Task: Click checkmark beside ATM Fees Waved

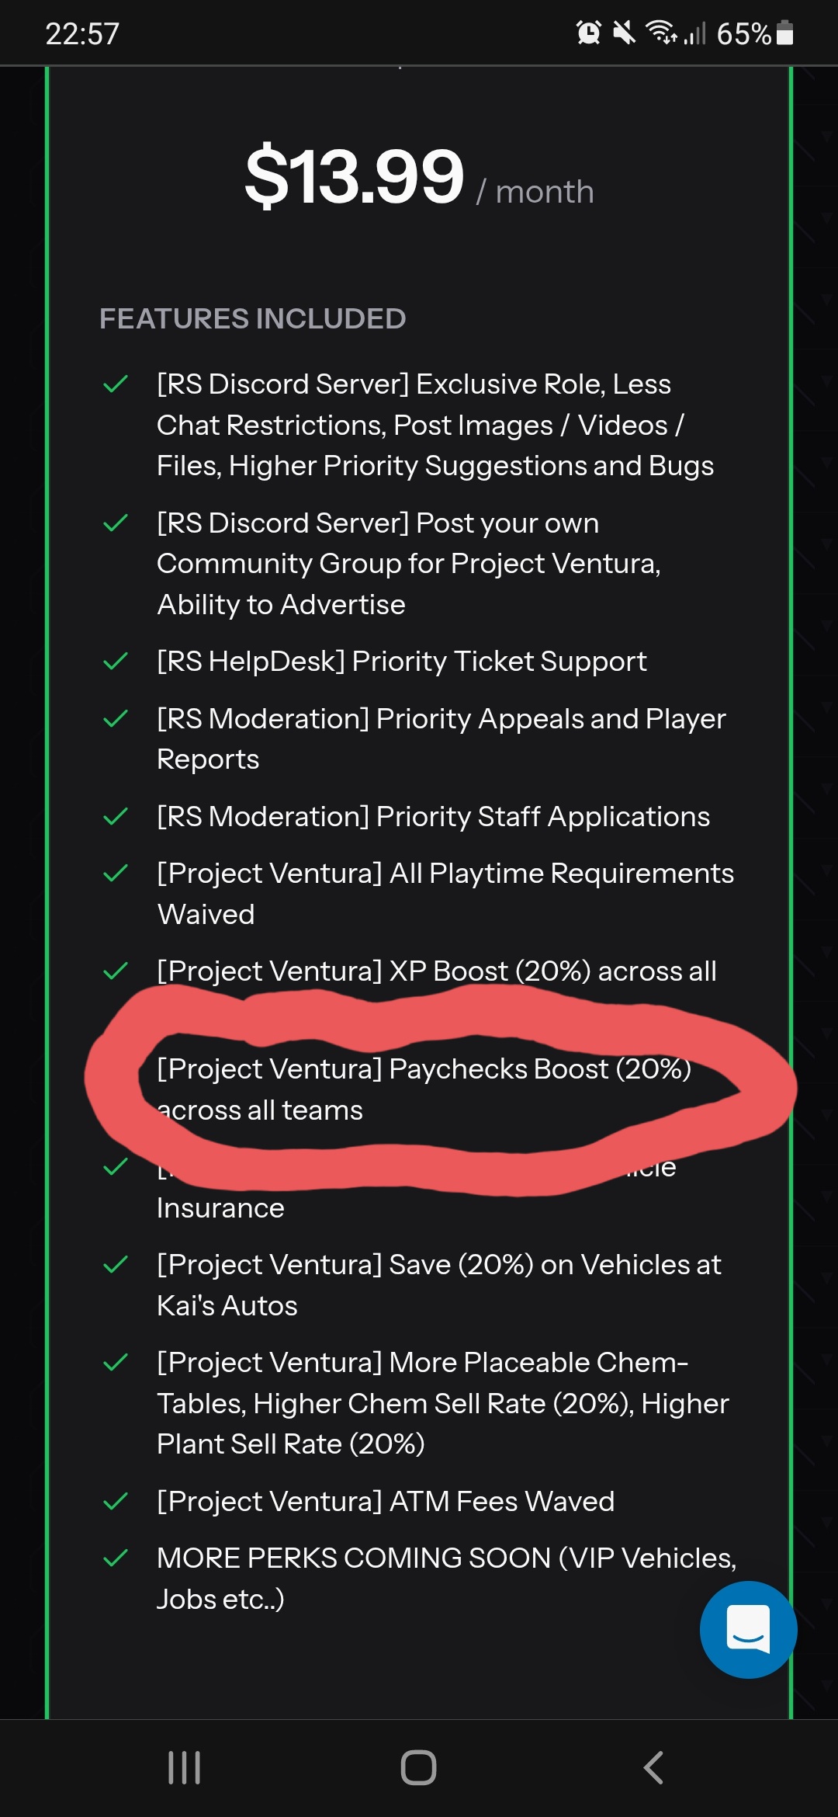Action: 116,1502
